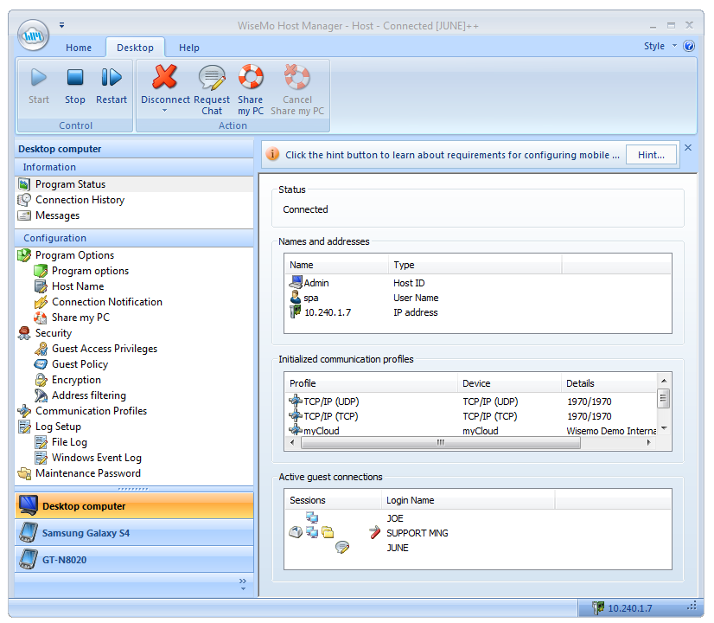Click the remote control icon beside JOE

(x=312, y=517)
